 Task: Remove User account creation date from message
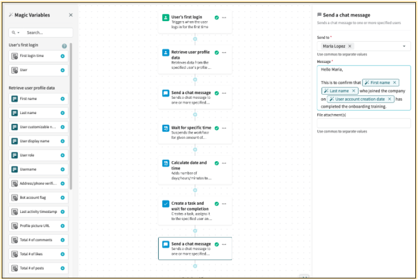click(389, 99)
